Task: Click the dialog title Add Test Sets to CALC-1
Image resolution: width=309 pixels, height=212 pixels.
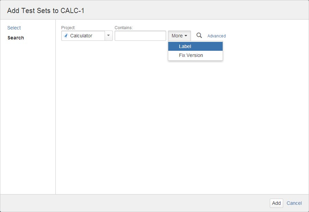Action: pyautogui.click(x=46, y=11)
